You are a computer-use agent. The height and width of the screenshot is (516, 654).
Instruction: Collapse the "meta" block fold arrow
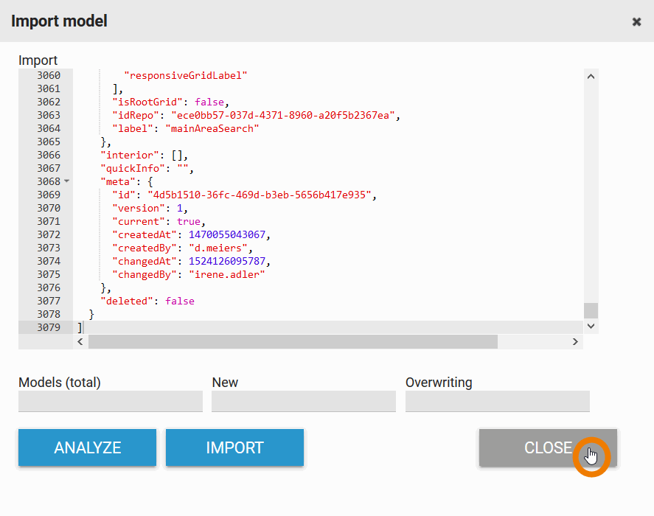[x=66, y=181]
